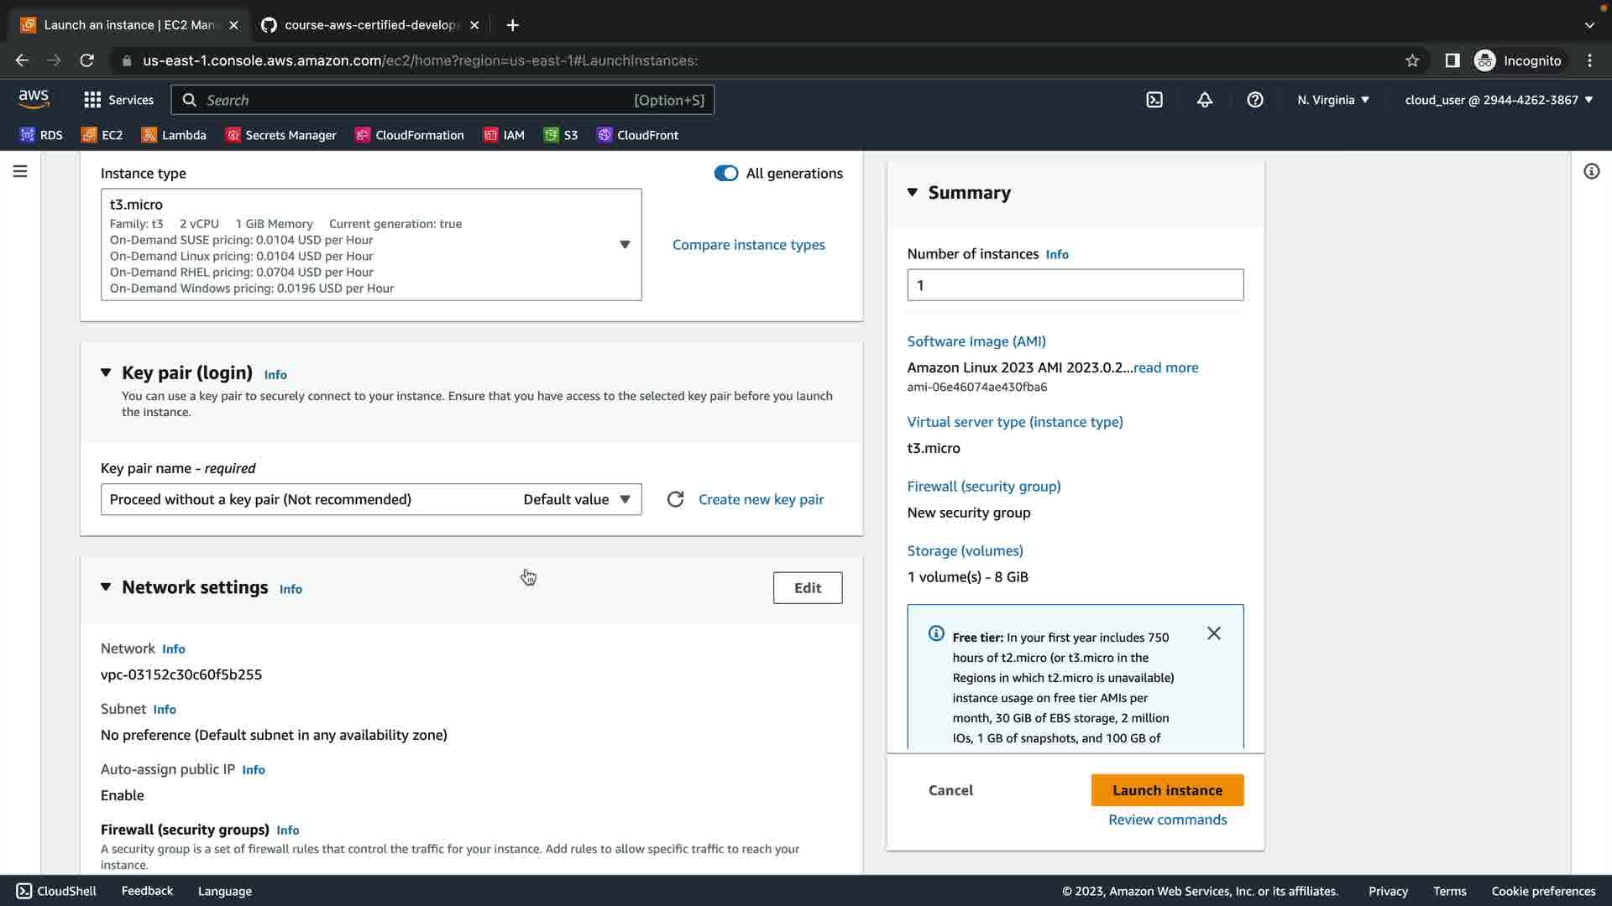This screenshot has height=906, width=1612.
Task: Collapse the Summary panel
Action: (x=913, y=192)
